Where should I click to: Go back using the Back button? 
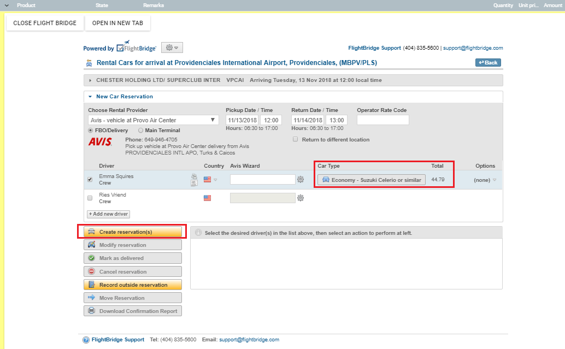[488, 63]
